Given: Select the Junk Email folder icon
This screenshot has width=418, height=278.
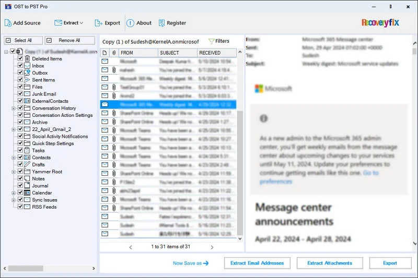Looking at the screenshot, I should click(27, 94).
